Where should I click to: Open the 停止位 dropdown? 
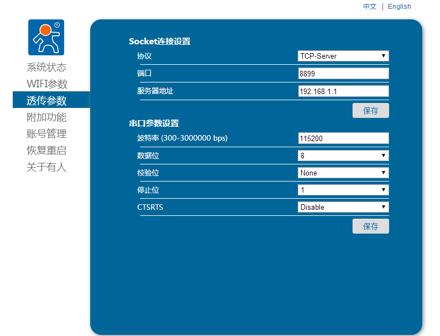coord(343,190)
